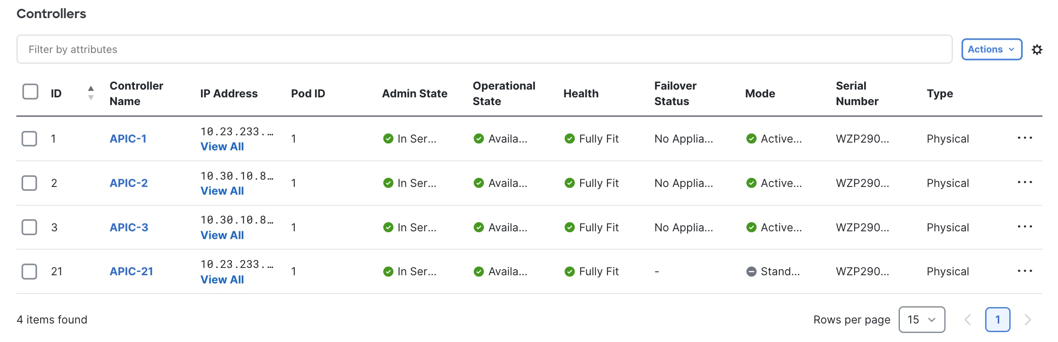The height and width of the screenshot is (342, 1058).
Task: Select the checkbox for APIC-1 row
Action: [x=29, y=139]
